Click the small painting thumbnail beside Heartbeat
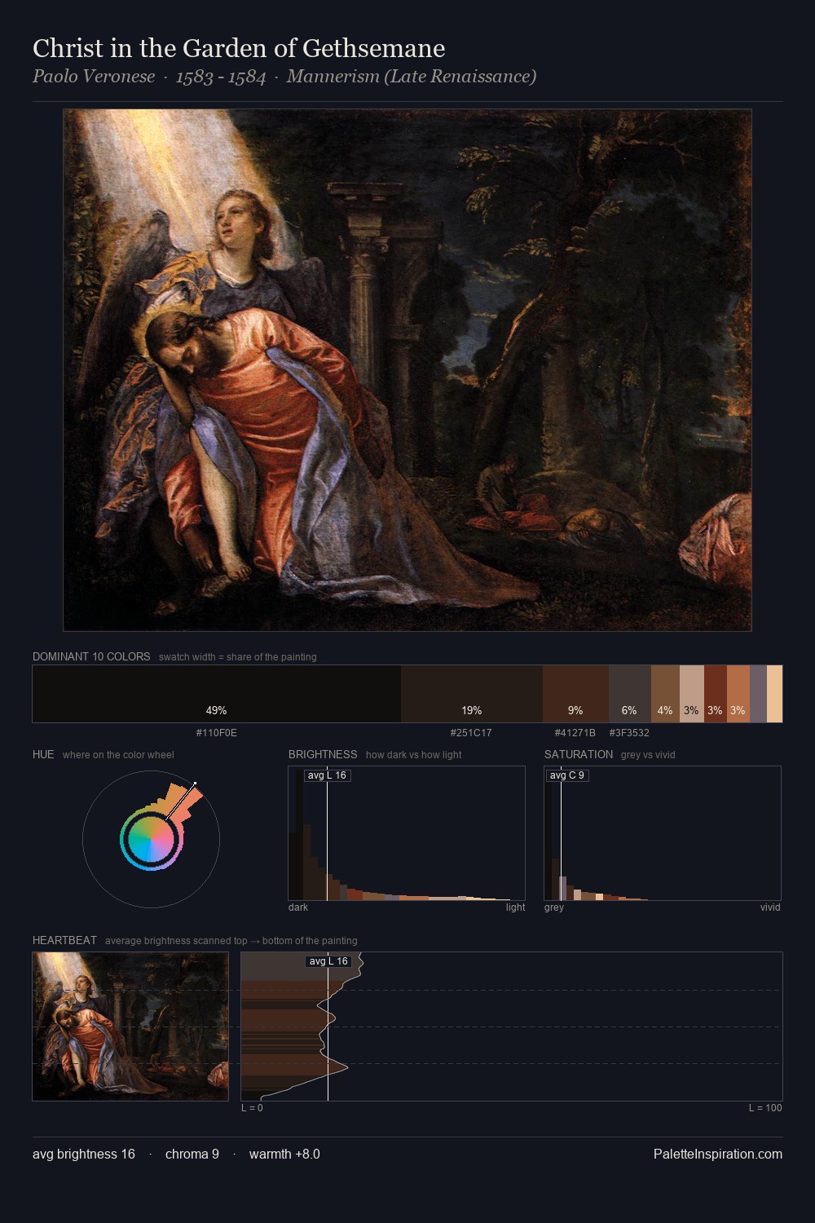Screen dimensions: 815x1223 point(130,1027)
